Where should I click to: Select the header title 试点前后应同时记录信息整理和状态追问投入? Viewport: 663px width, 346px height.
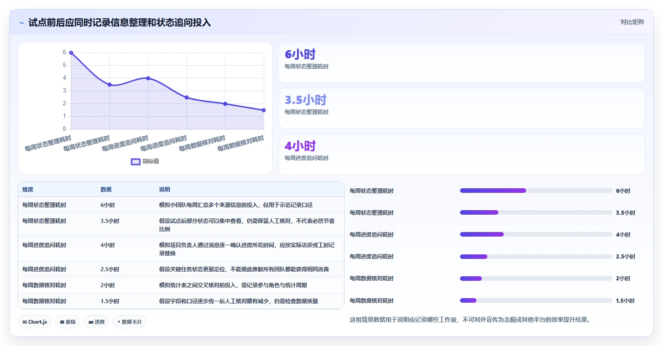click(120, 22)
